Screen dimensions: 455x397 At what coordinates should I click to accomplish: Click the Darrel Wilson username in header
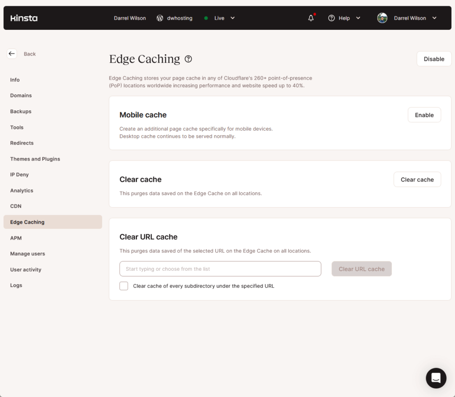tap(410, 18)
